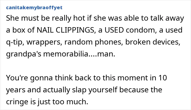This screenshot has width=191, height=110.
Task: Click the phrase broken devices
Action: pyautogui.click(x=152, y=42)
